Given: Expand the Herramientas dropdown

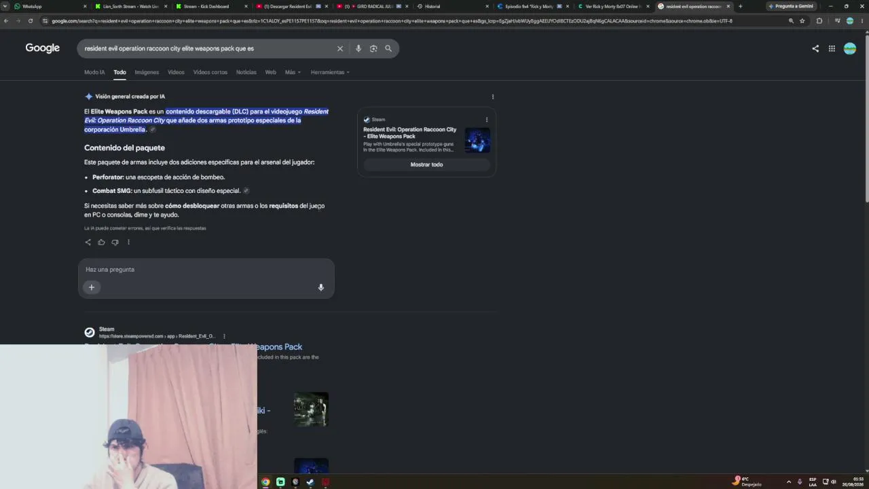Looking at the screenshot, I should click(330, 72).
